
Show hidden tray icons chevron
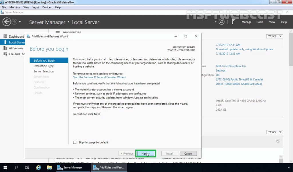289,167
